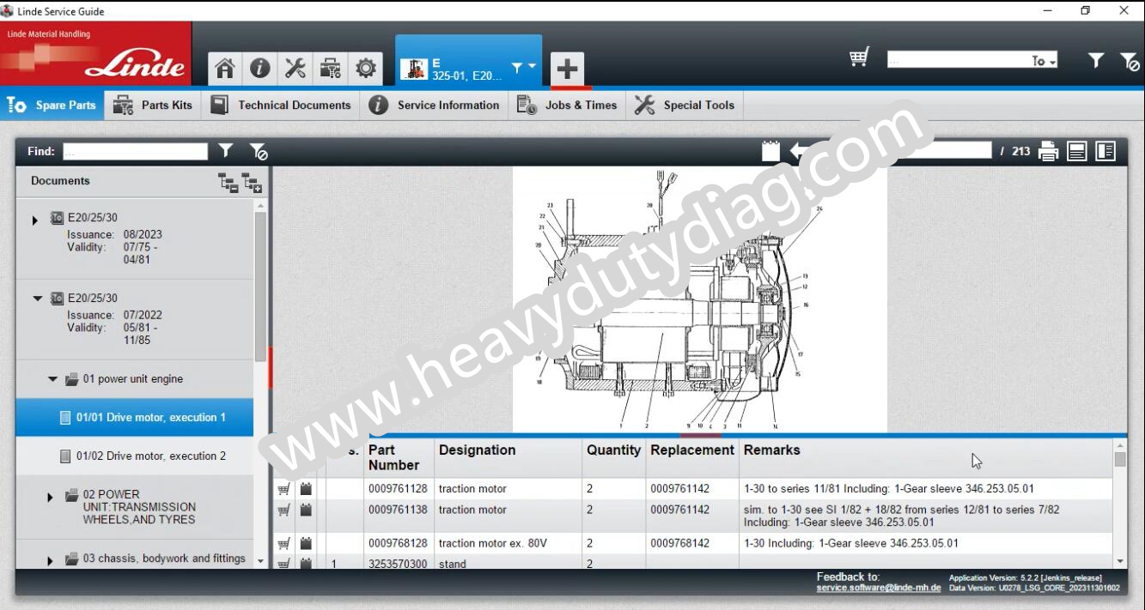Select 01/02 Drive motor, execution 2

pos(135,456)
